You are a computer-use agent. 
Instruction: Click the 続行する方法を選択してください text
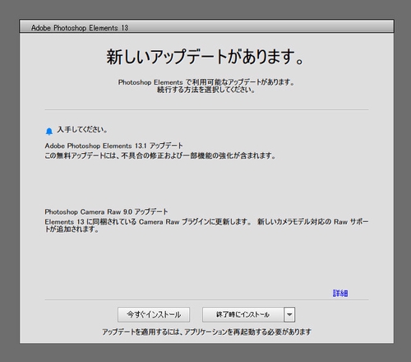205,90
